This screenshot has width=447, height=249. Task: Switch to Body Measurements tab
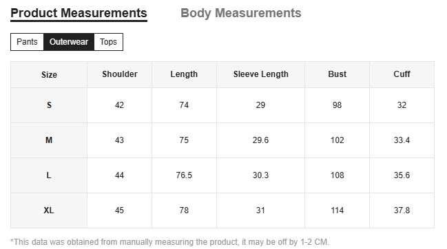pyautogui.click(x=241, y=13)
